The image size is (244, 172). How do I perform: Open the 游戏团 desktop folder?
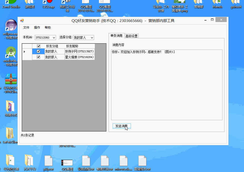pyautogui.click(x=30, y=4)
